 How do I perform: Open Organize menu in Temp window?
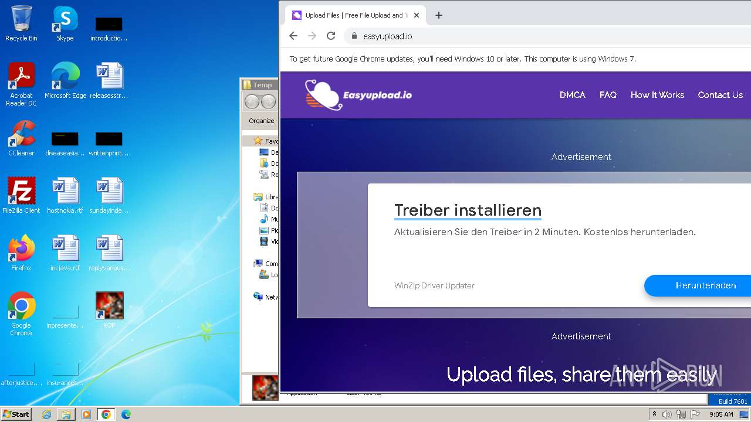(x=262, y=121)
